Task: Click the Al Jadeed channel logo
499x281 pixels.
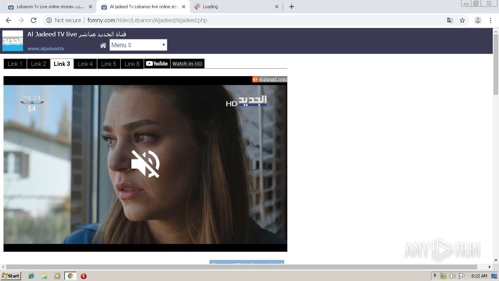Action: coord(12,41)
